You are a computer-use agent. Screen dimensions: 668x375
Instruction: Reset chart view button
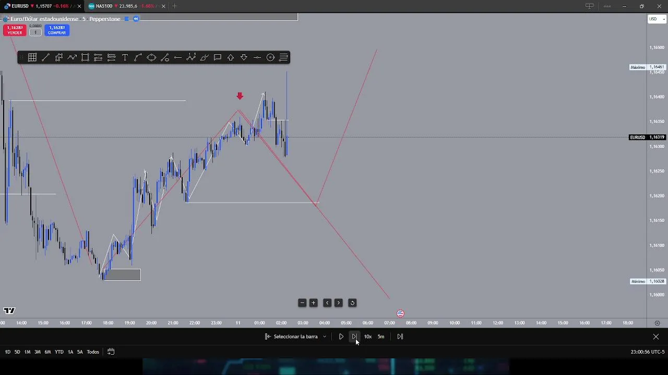pos(352,303)
